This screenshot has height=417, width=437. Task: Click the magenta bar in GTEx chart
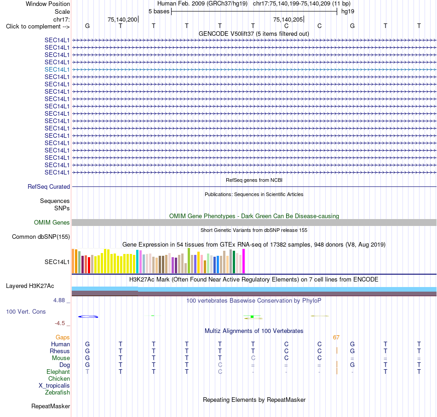pos(244,261)
